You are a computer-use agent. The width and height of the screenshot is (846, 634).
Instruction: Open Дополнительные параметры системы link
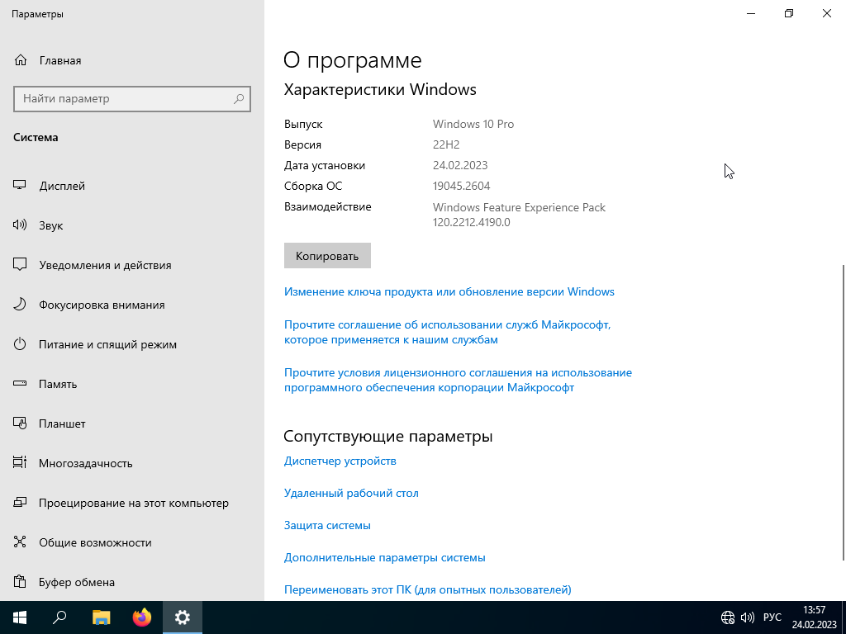385,557
